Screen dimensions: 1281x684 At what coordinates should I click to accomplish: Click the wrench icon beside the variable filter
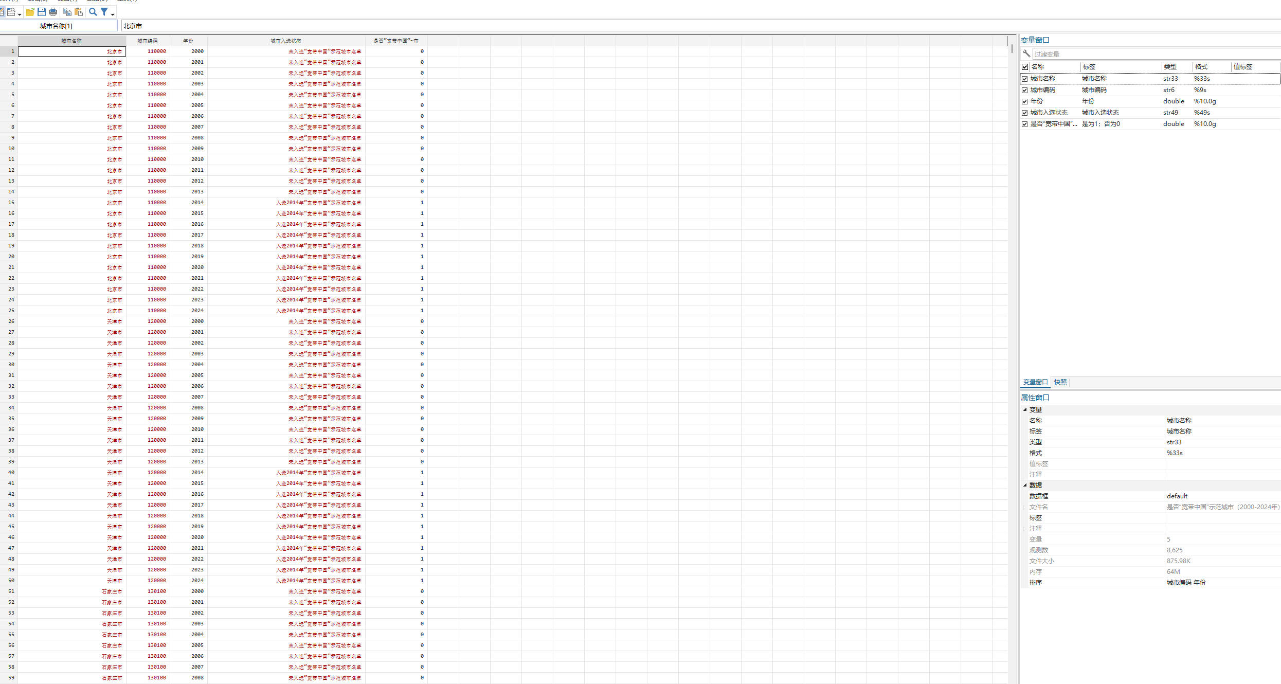1026,53
